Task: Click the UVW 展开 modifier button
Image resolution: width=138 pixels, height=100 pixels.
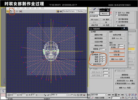Action: [106, 20]
